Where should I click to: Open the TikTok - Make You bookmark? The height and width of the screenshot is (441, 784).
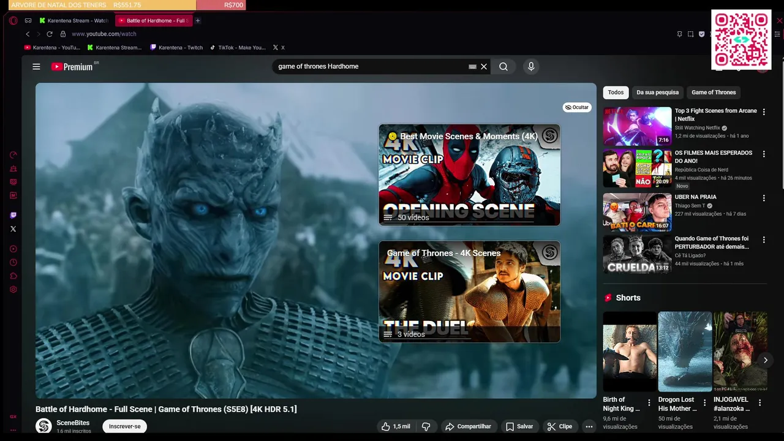pyautogui.click(x=238, y=47)
